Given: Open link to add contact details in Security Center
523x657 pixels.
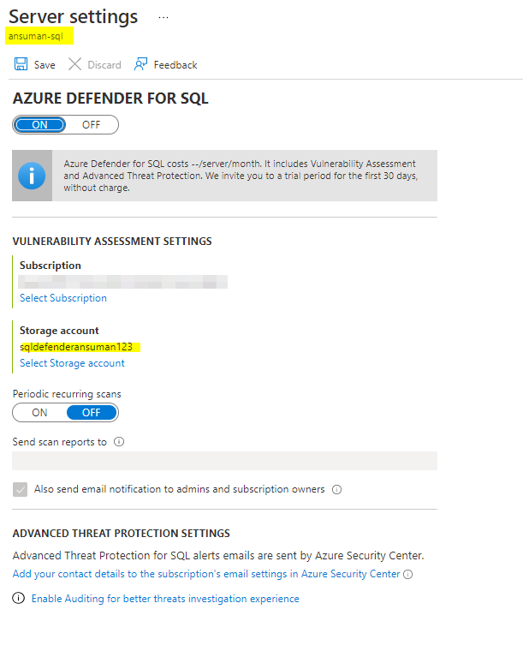Looking at the screenshot, I should tap(206, 574).
